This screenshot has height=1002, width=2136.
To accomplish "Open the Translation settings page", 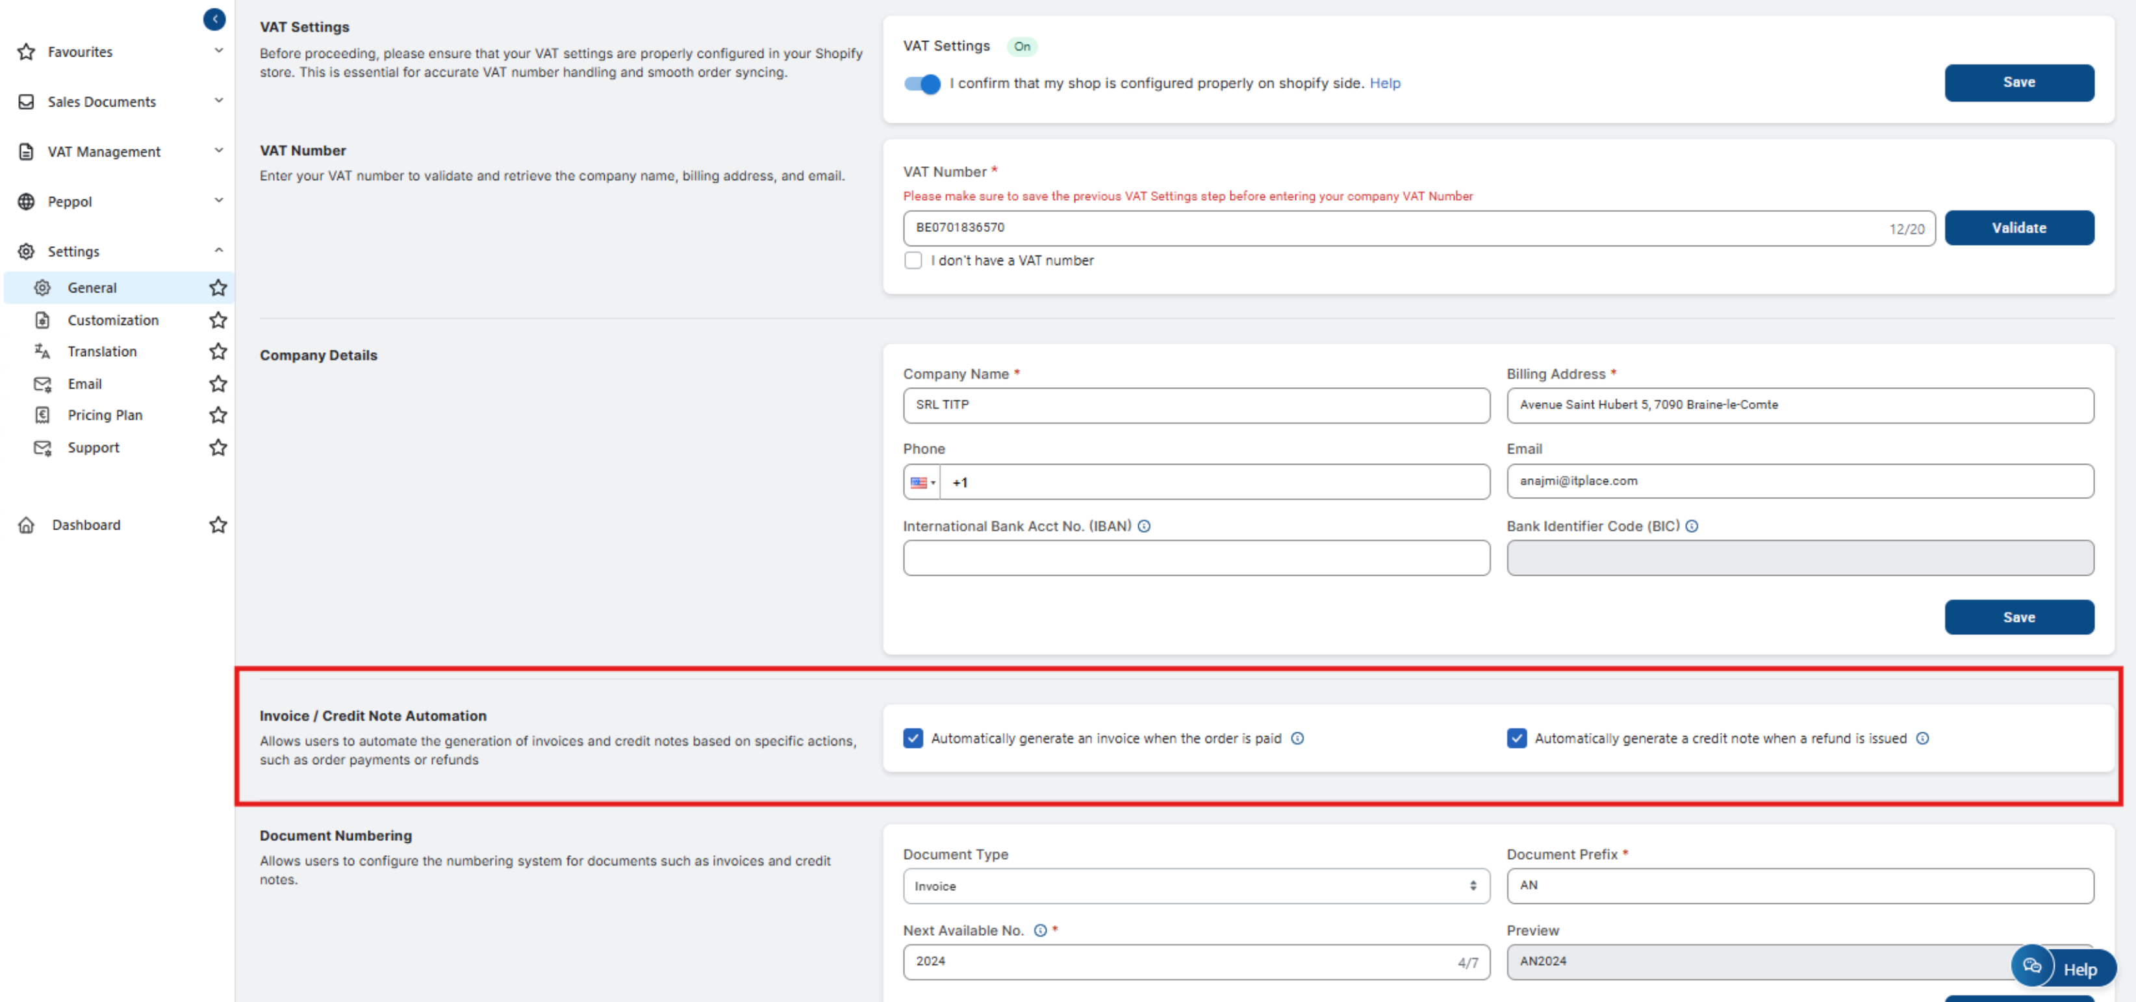I will click(x=102, y=352).
